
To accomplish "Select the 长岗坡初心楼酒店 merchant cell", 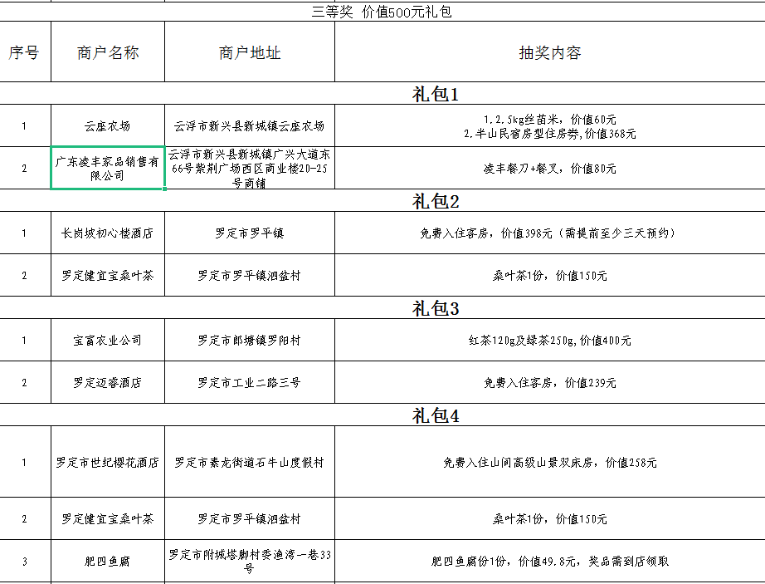I will click(x=108, y=233).
